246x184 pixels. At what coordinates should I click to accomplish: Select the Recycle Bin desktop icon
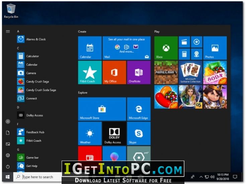tap(11, 11)
